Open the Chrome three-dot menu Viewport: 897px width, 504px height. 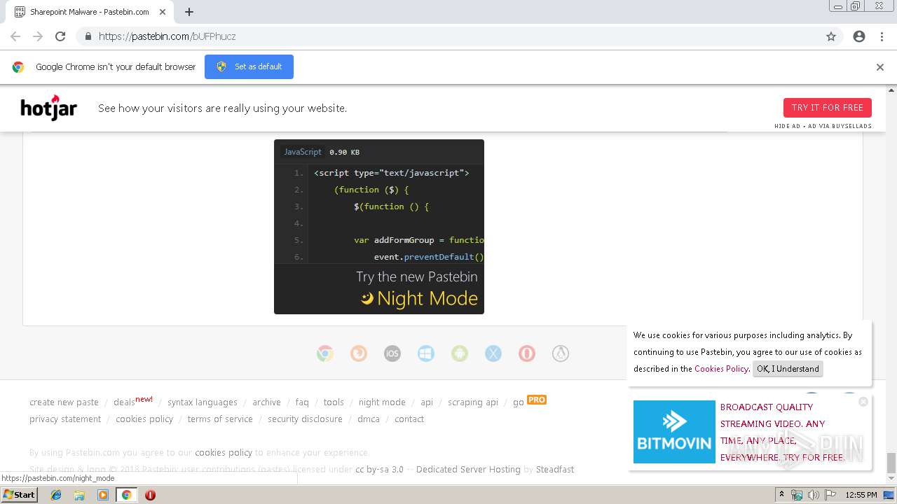click(882, 36)
